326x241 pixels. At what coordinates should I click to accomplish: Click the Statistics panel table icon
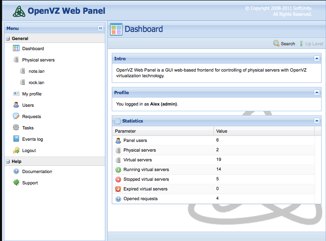[x=117, y=121]
